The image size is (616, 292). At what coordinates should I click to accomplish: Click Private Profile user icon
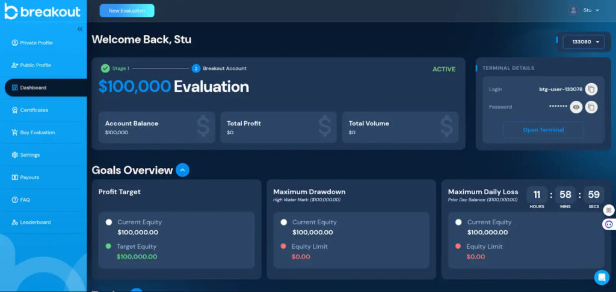[x=15, y=43]
